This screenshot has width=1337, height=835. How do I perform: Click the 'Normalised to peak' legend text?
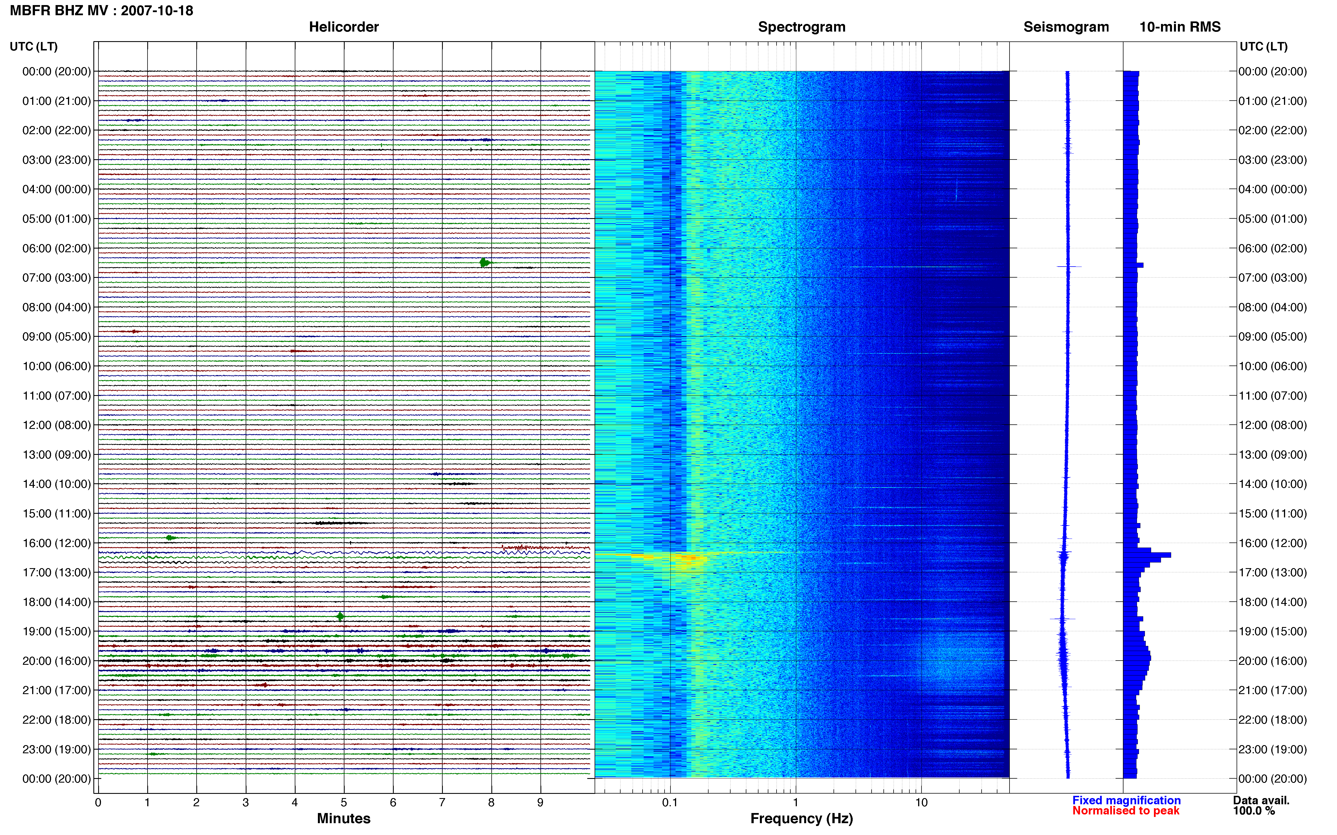pyautogui.click(x=1125, y=811)
